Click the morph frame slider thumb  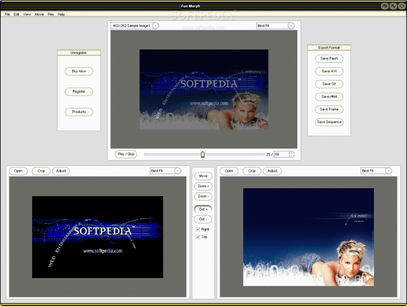(202, 155)
